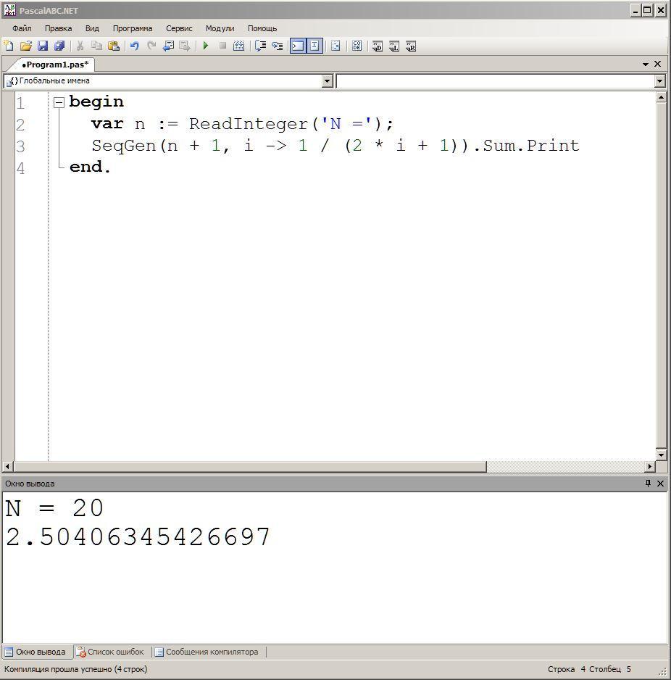The width and height of the screenshot is (671, 680).
Task: Close the Окно вывода panel
Action: pos(660,483)
